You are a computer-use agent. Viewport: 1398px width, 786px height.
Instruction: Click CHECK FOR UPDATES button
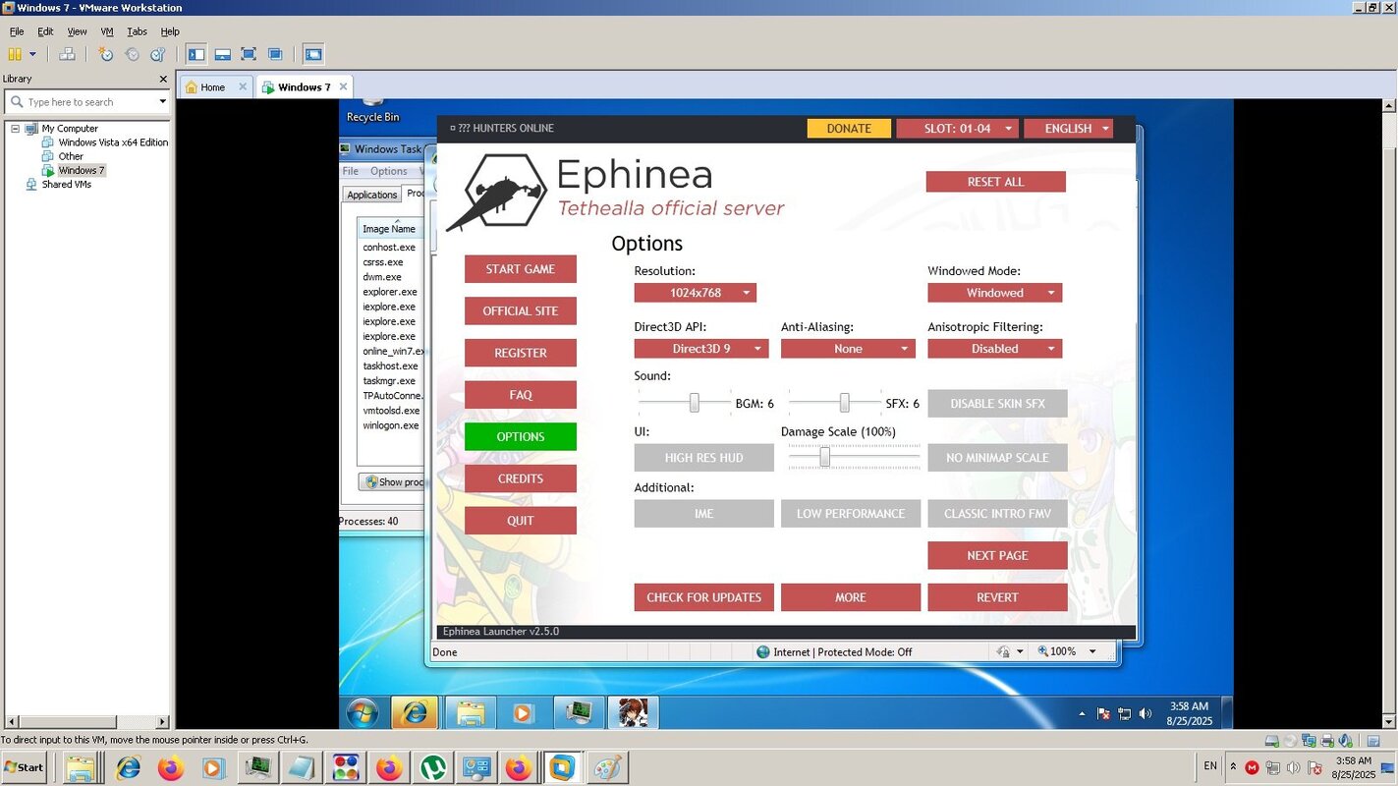(703, 597)
